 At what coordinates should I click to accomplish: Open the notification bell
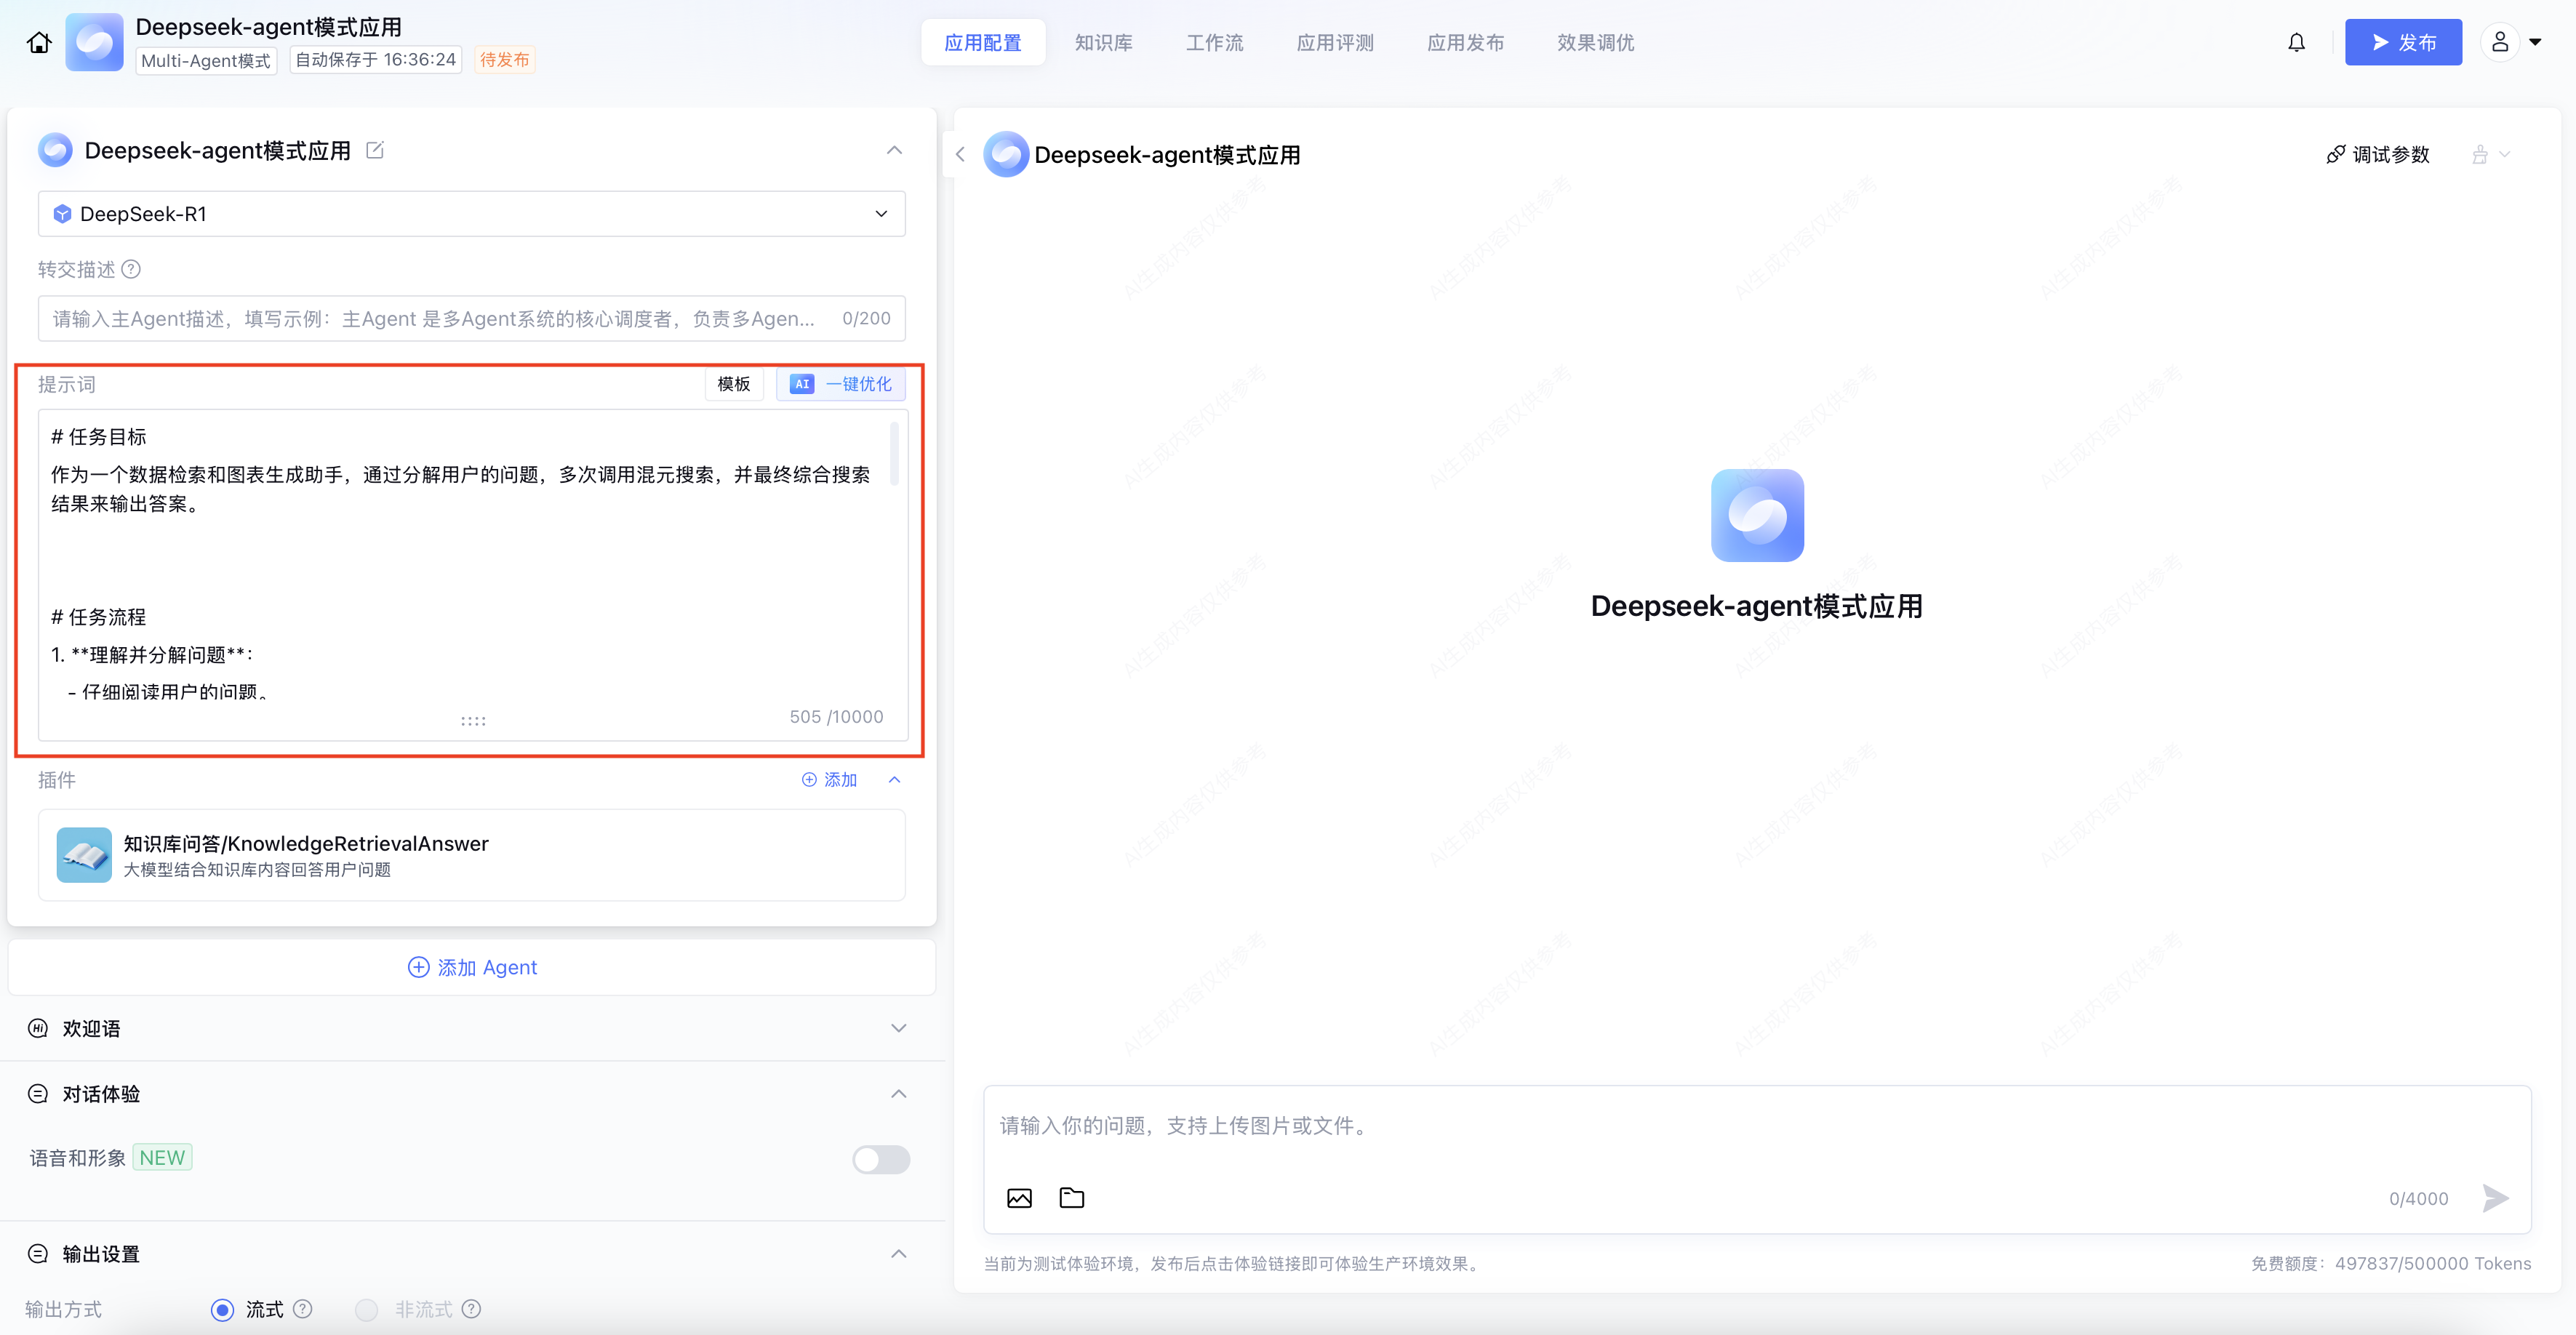point(2297,42)
